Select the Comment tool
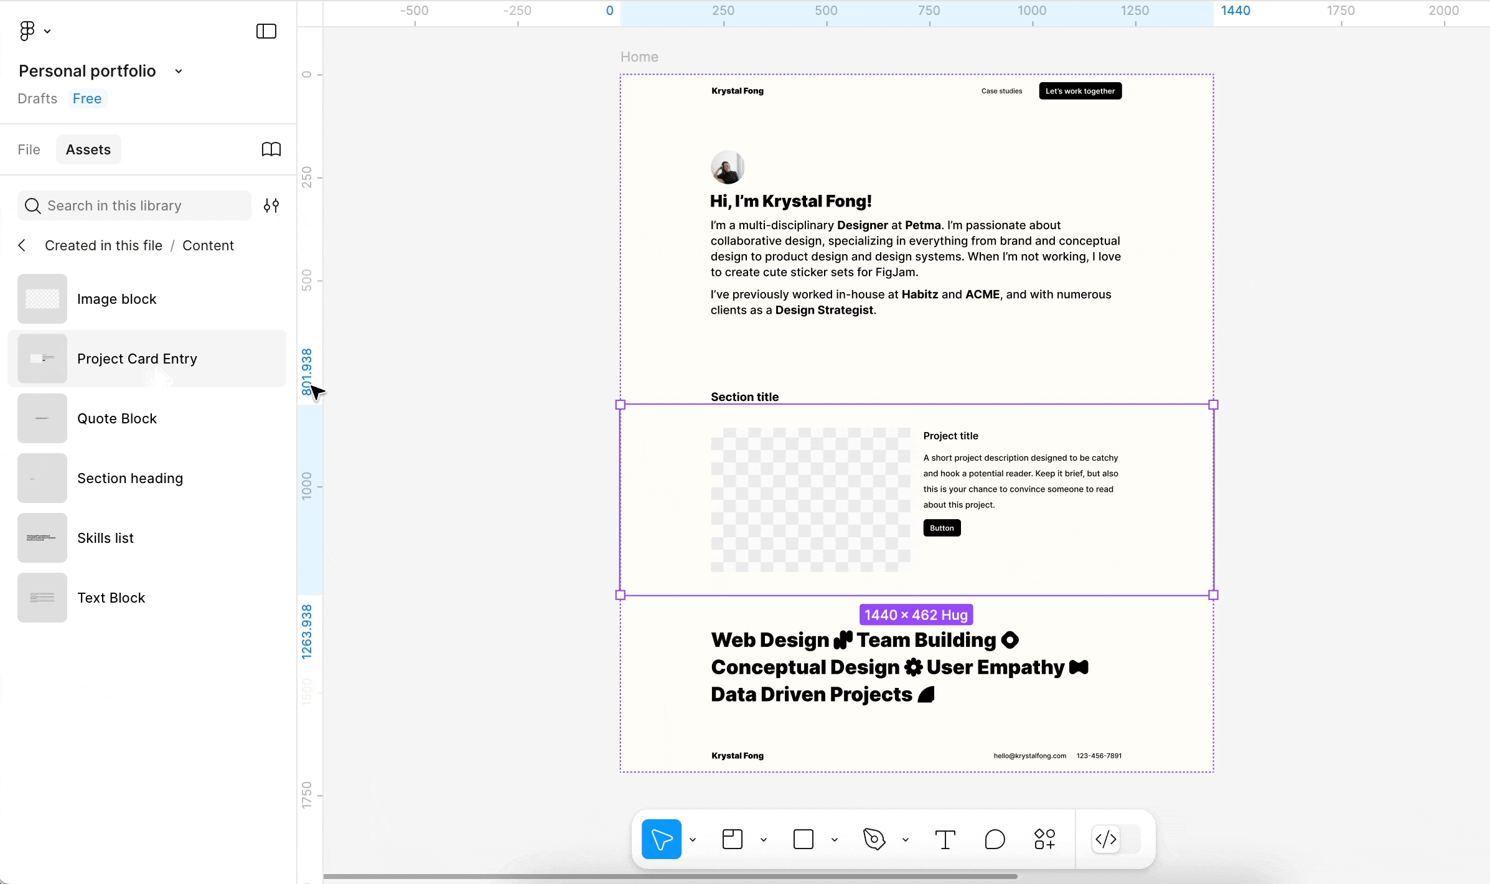This screenshot has width=1490, height=884. [995, 839]
